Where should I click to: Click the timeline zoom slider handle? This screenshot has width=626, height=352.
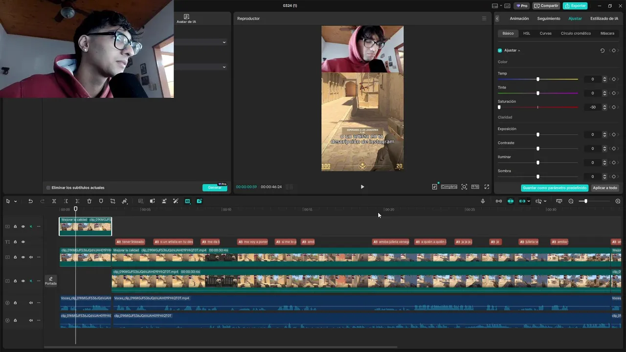[585, 201]
